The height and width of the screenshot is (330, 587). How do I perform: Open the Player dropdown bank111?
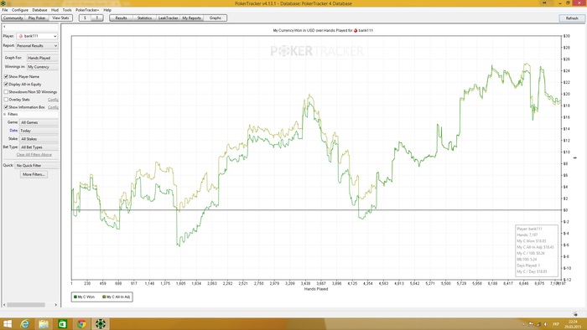coord(37,36)
